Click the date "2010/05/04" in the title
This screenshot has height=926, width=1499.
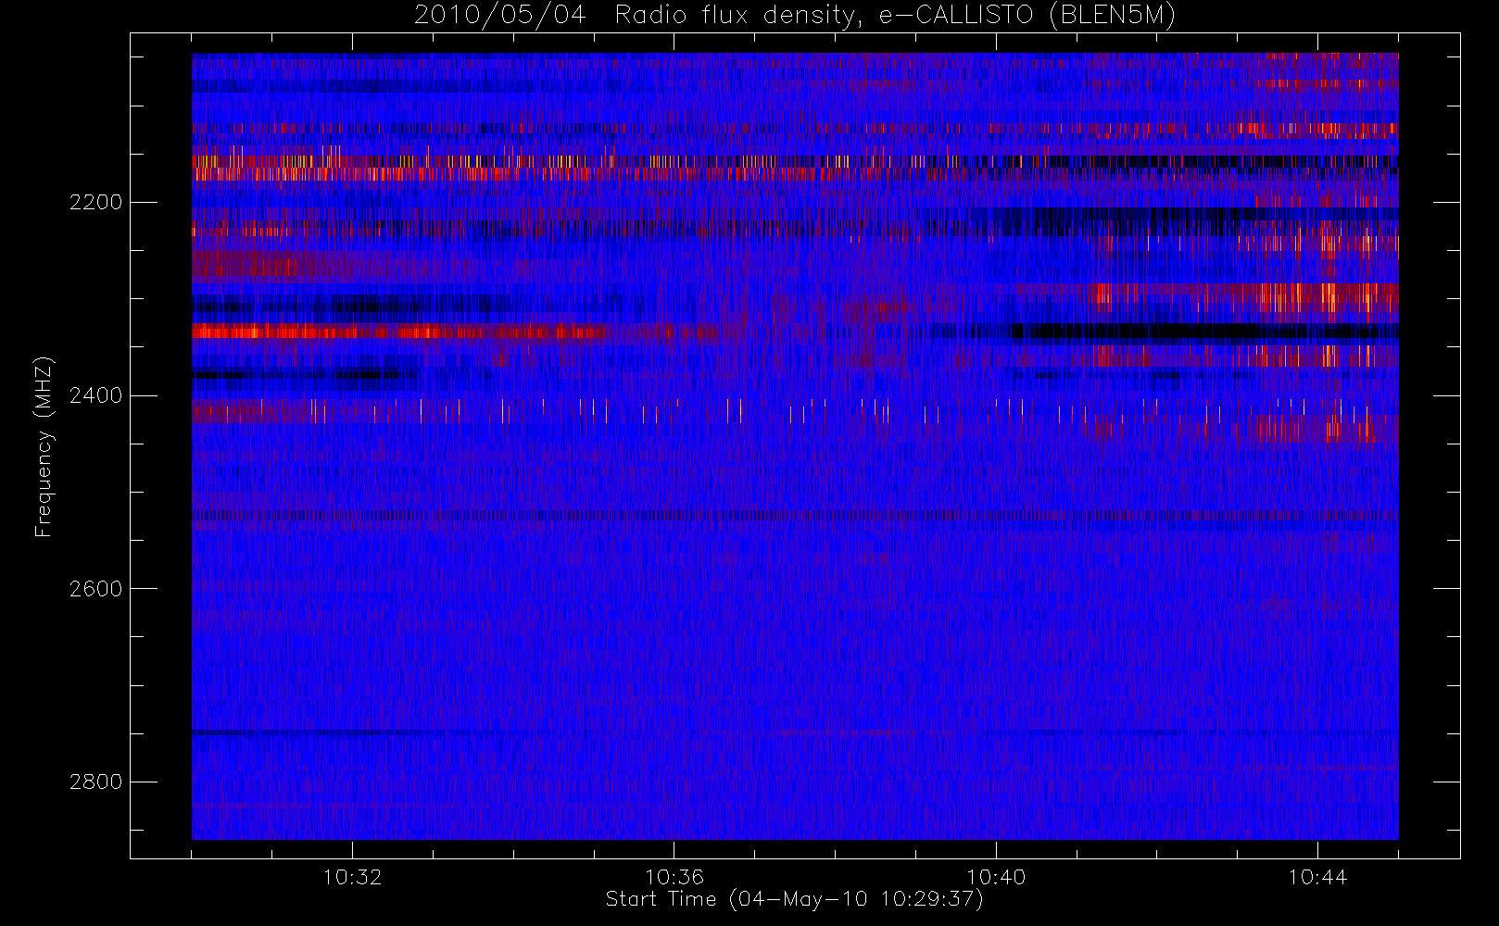point(500,16)
